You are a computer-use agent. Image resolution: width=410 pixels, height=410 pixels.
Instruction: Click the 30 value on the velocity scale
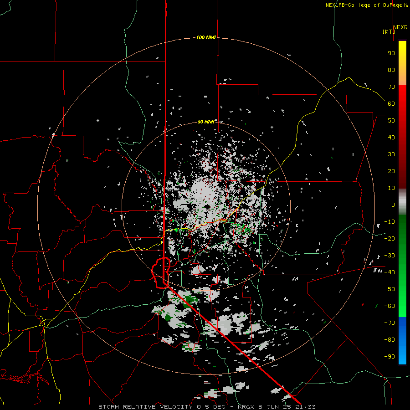point(391,154)
